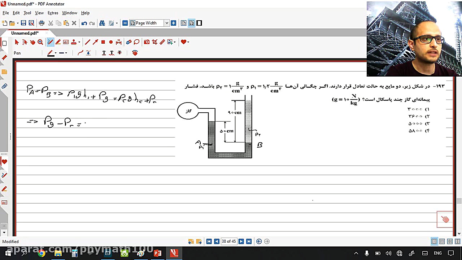The image size is (462, 260).
Task: Open PowerPoint from the taskbar
Action: click(x=158, y=253)
